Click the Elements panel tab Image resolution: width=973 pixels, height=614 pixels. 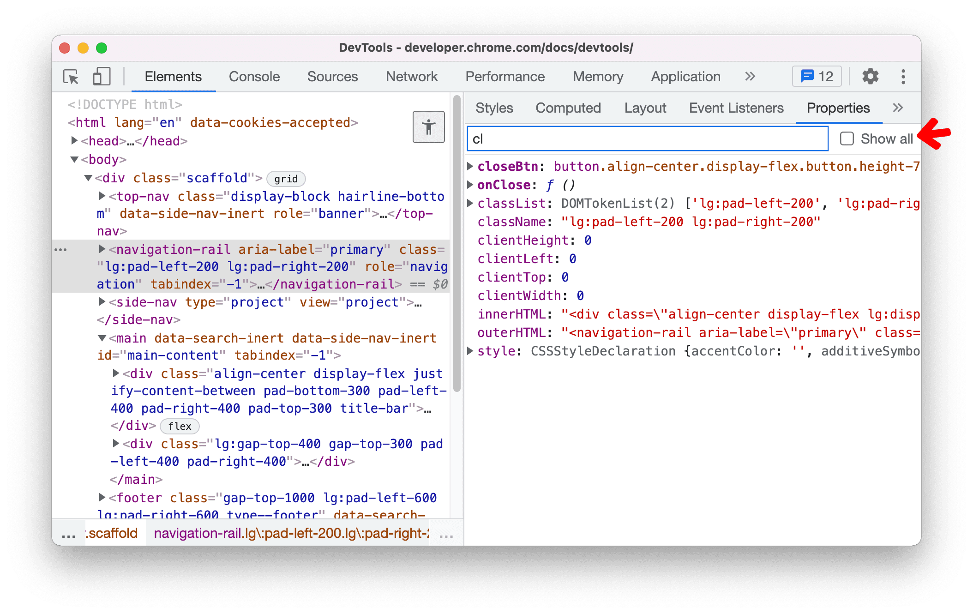[173, 76]
